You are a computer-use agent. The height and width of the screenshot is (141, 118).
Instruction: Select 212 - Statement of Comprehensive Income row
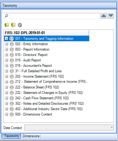point(51,82)
